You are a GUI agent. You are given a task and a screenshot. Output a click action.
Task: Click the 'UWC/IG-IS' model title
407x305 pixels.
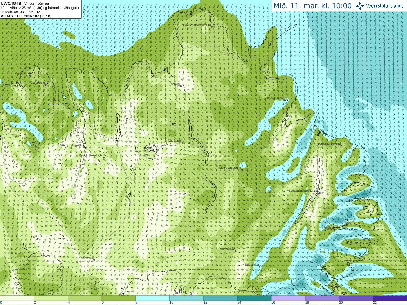(11, 3)
